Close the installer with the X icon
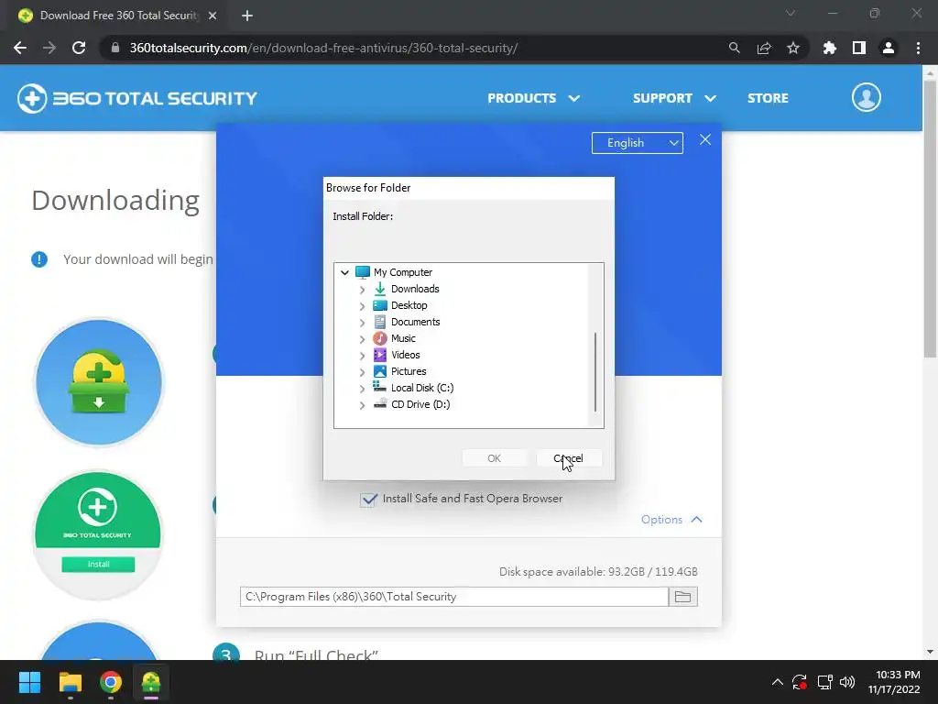938x704 pixels. (705, 140)
